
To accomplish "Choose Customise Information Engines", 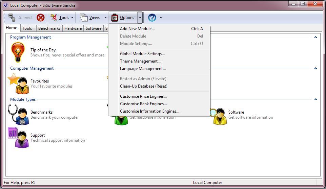I will click(x=159, y=111).
